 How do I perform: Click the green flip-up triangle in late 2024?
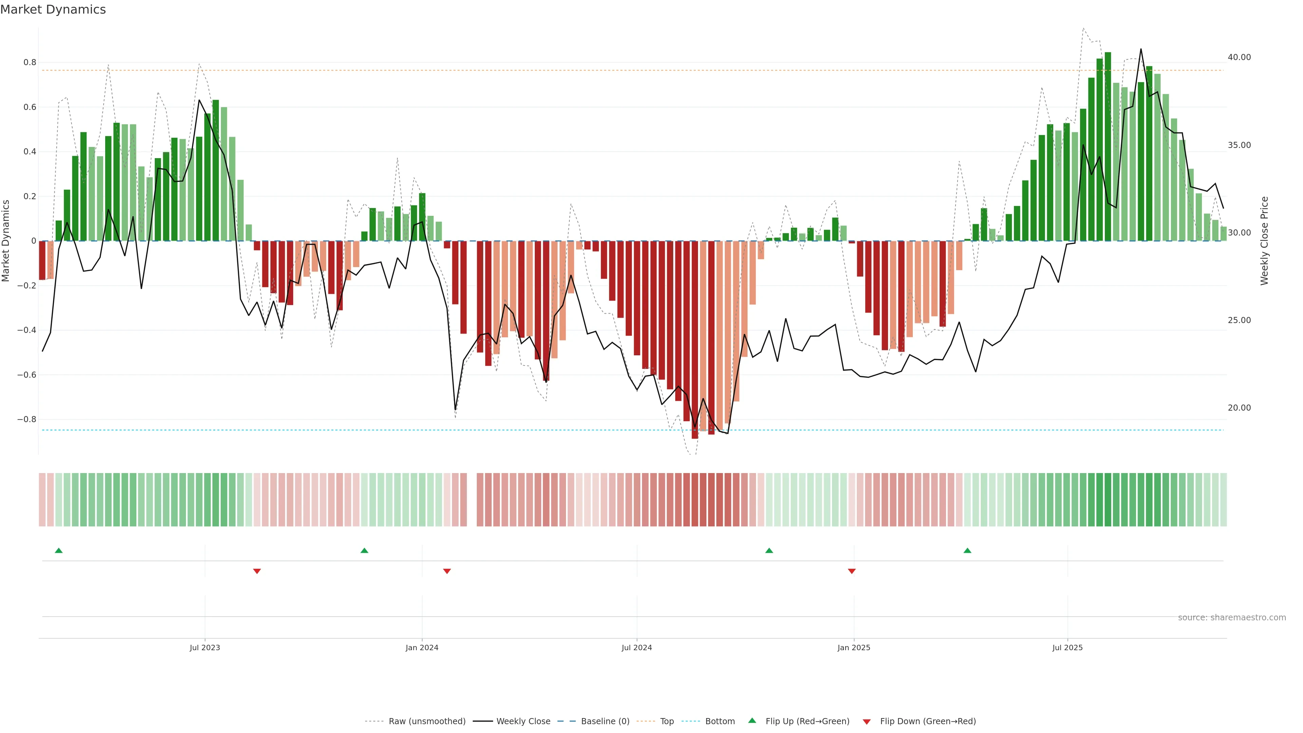pyautogui.click(x=769, y=550)
